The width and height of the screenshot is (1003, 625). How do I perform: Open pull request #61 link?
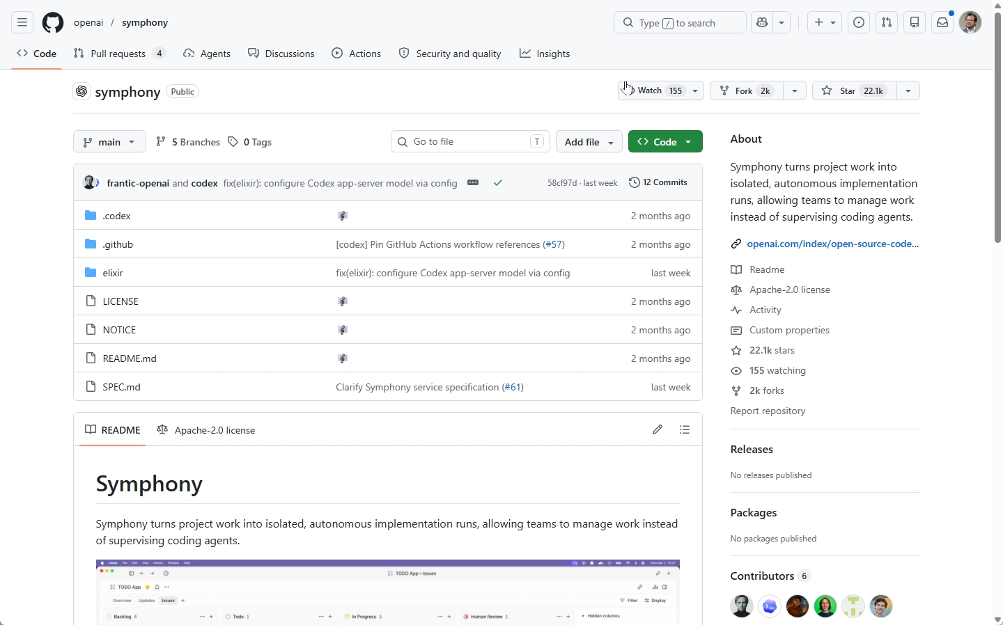point(513,387)
